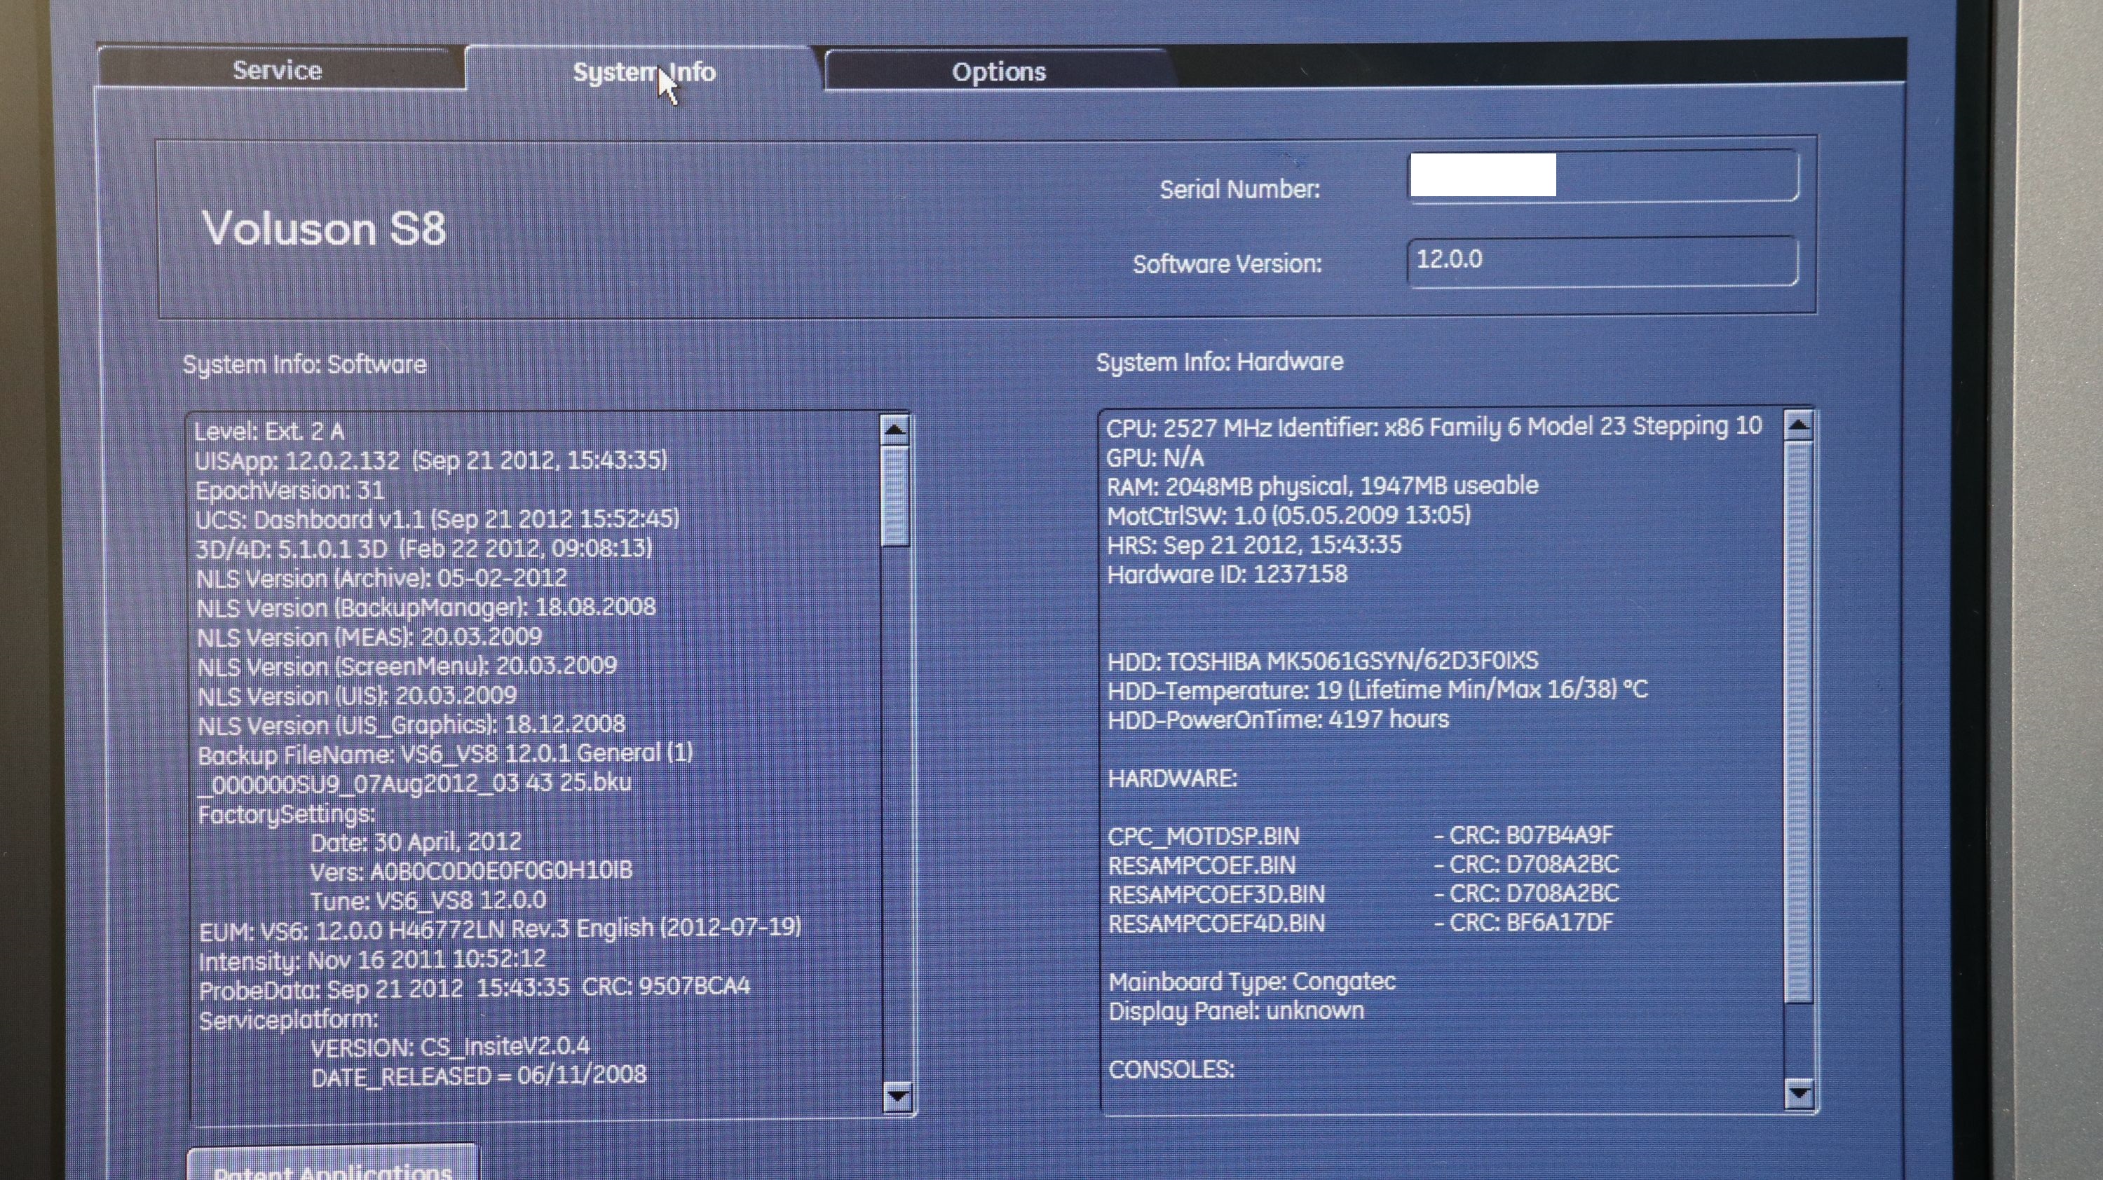Select the 'CONSOLES:' heading line
This screenshot has width=2103, height=1180.
pyautogui.click(x=1172, y=1070)
